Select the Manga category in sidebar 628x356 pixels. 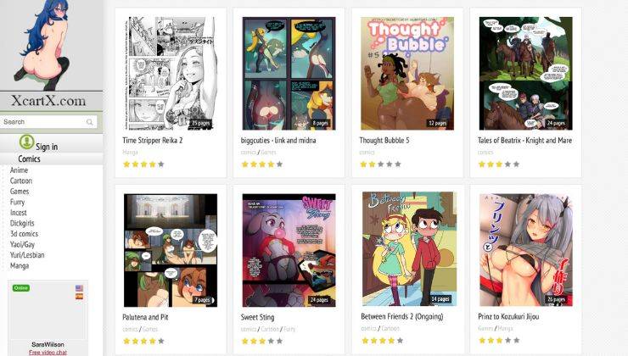click(20, 265)
